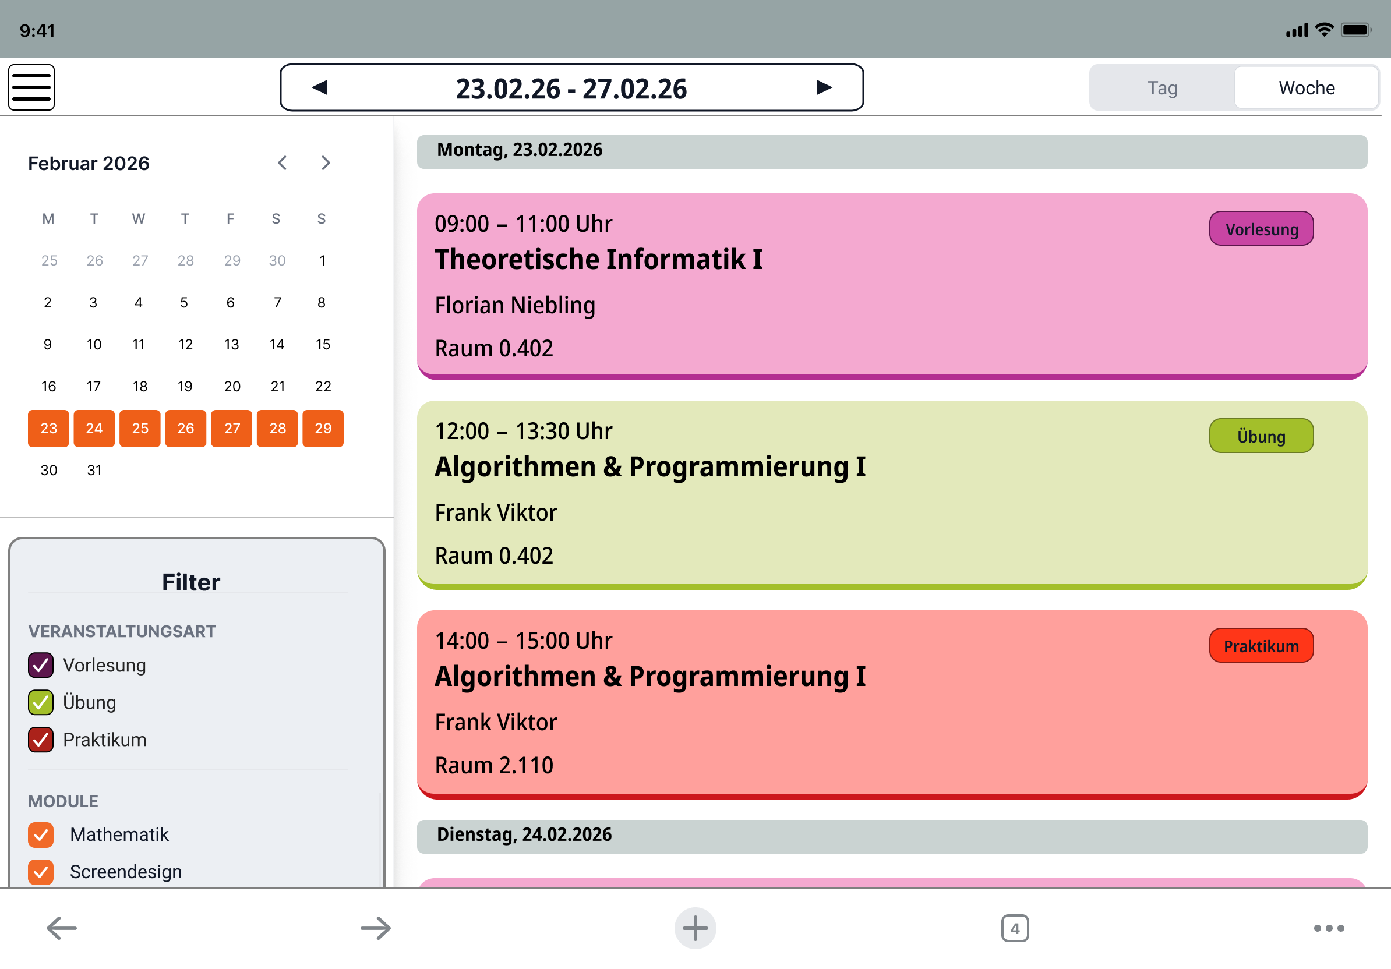Show next month in mini calendar
This screenshot has width=1391, height=969.
(326, 163)
